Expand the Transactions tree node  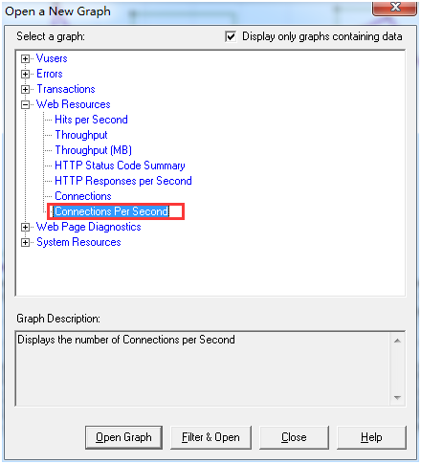tap(25, 89)
